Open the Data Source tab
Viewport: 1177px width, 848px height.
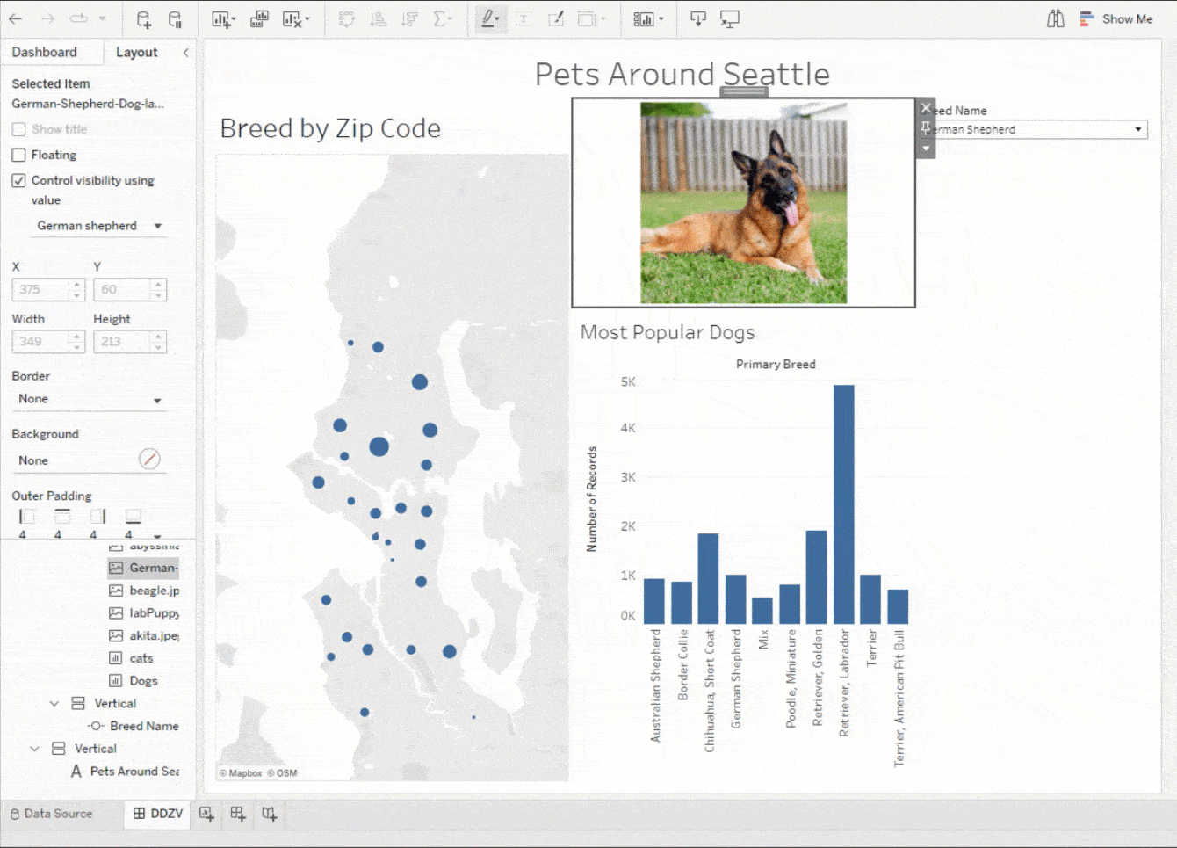(x=51, y=814)
